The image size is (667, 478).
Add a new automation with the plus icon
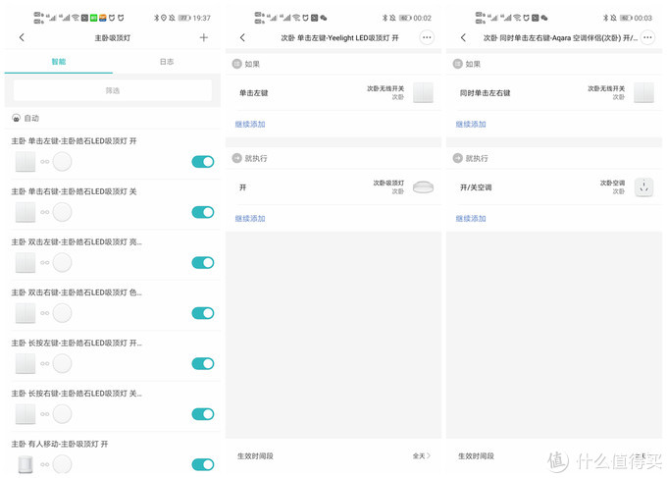204,37
